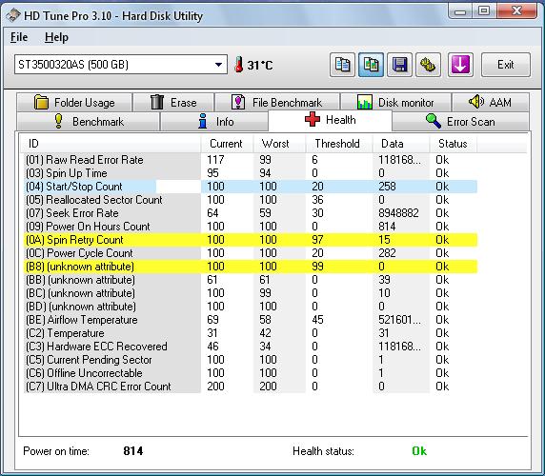Select the Spin Retry Count row
The height and width of the screenshot is (476, 545).
point(251,240)
